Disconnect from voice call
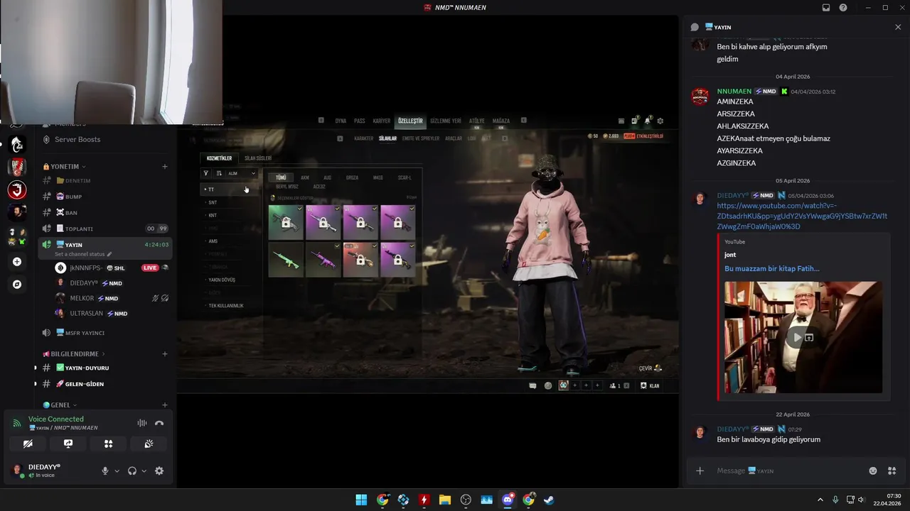The width and height of the screenshot is (910, 511). (159, 423)
